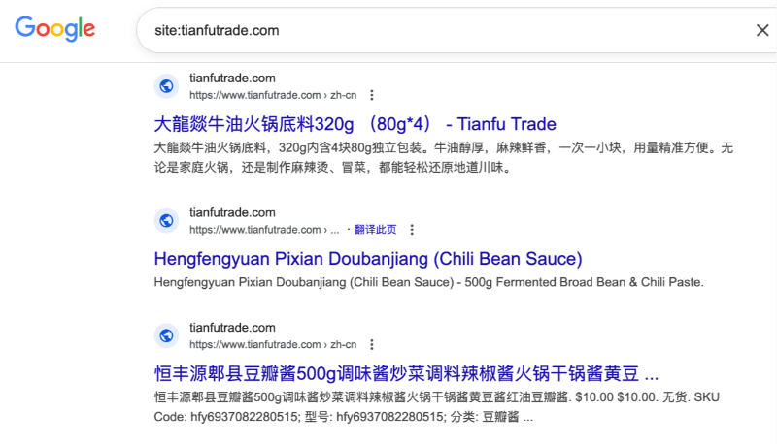
Task: Click the tianfutrade.com site name above the 大龍燚 result
Action: click(x=232, y=79)
